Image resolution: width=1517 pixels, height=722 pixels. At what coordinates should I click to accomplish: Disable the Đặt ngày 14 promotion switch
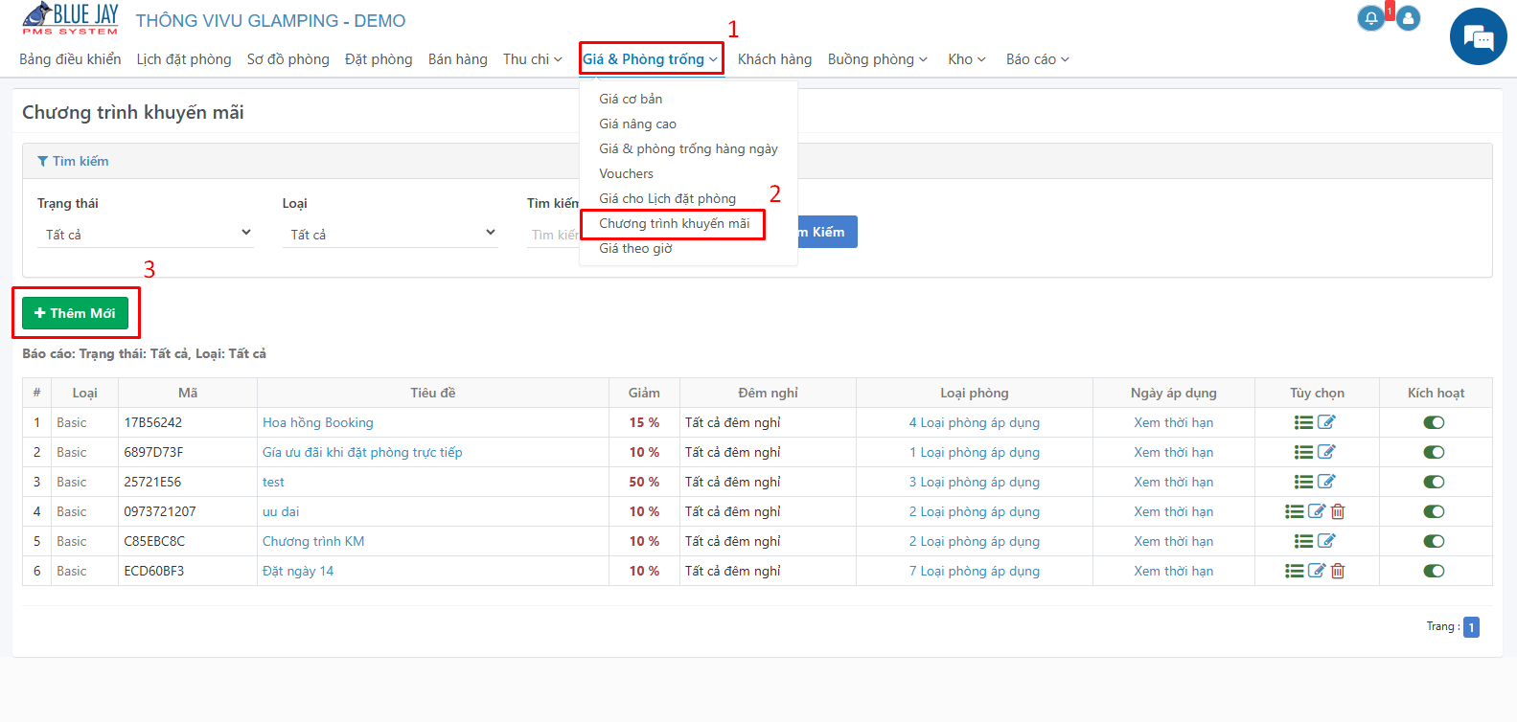coord(1434,571)
